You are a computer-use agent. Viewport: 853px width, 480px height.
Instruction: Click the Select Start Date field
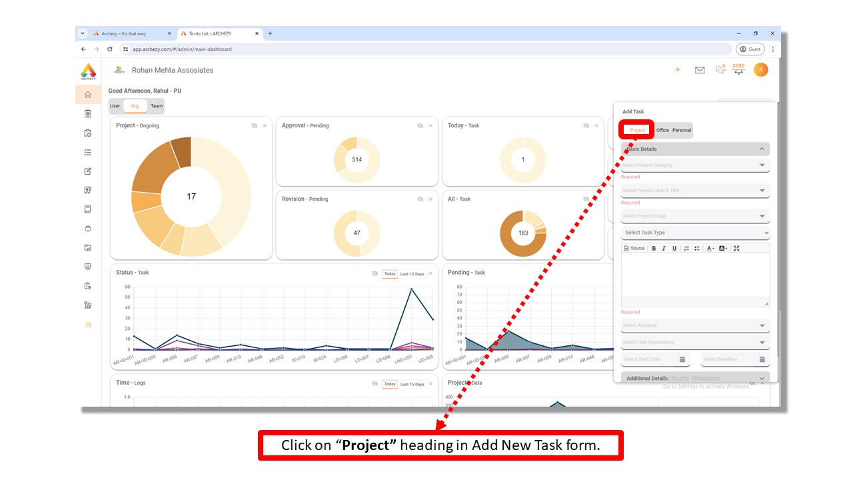click(655, 359)
